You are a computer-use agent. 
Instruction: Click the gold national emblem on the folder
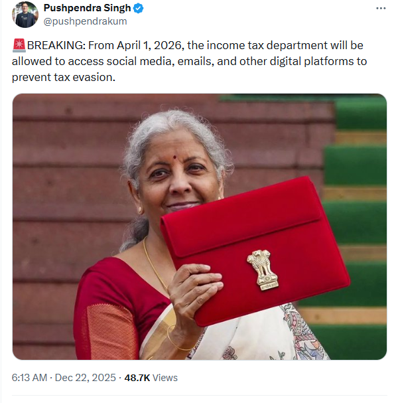(x=263, y=268)
